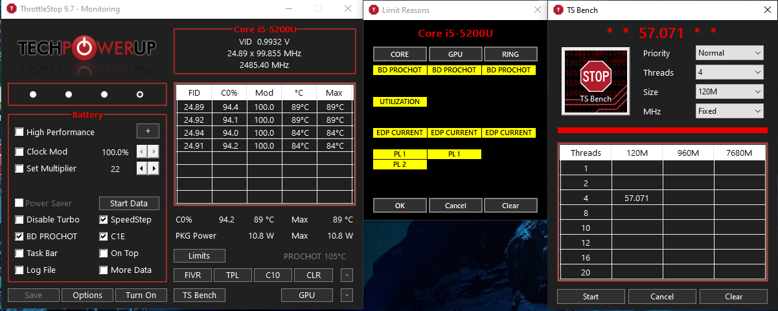
Task: Check the More Data option
Action: point(104,270)
